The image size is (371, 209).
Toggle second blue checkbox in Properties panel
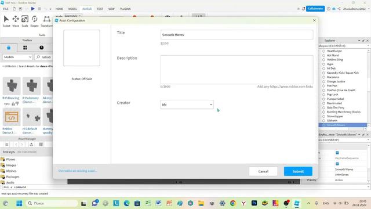(x=337, y=164)
